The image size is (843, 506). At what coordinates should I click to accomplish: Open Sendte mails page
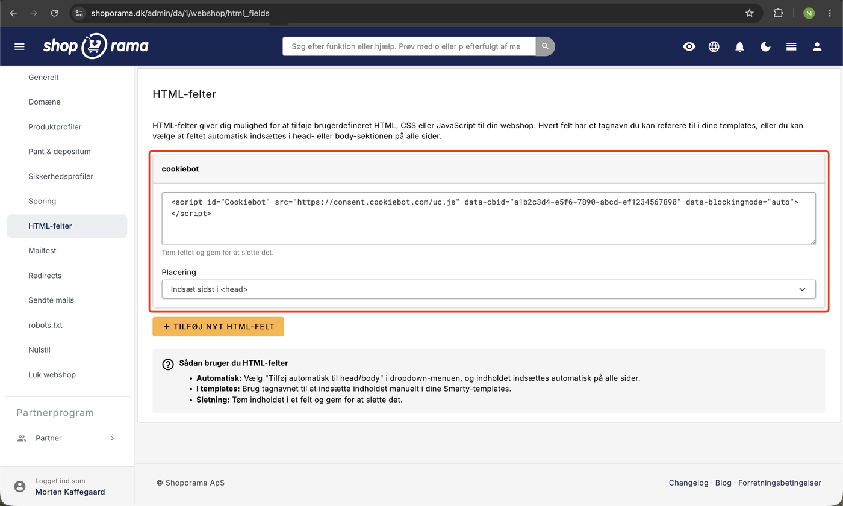click(x=51, y=300)
